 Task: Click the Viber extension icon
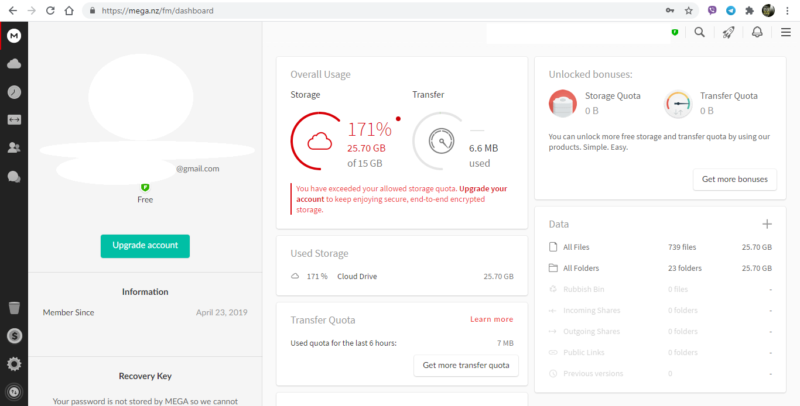click(x=712, y=11)
